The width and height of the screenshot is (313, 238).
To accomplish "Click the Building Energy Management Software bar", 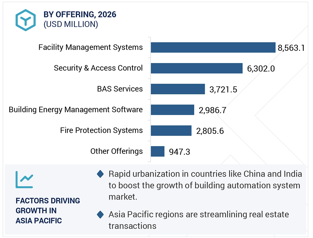I will (172, 110).
